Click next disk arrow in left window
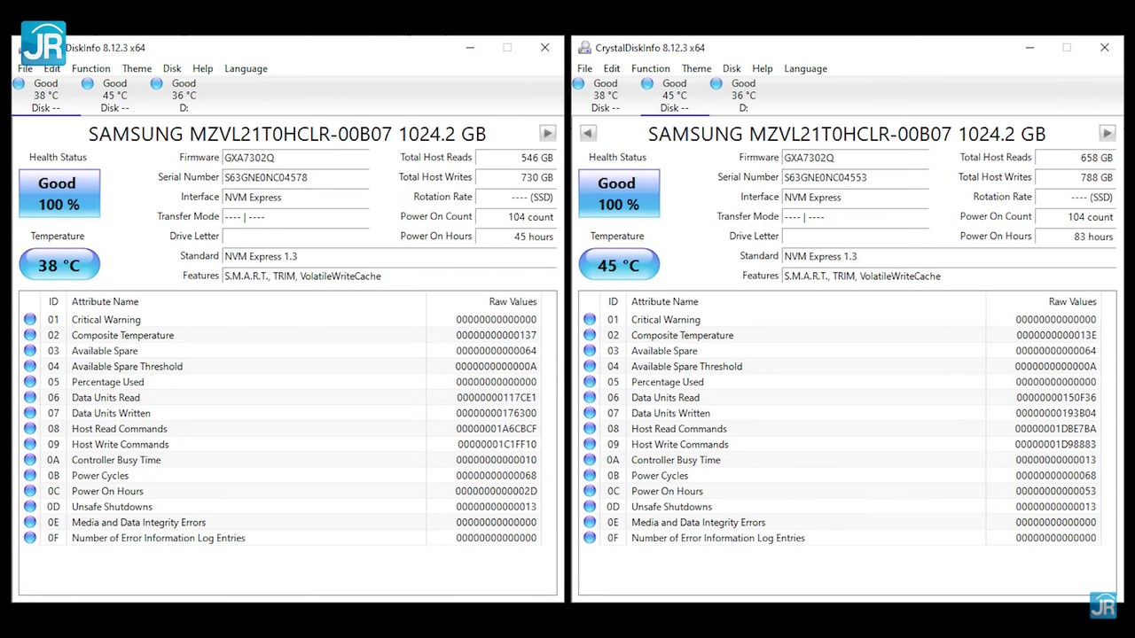The width and height of the screenshot is (1135, 638). tap(547, 133)
